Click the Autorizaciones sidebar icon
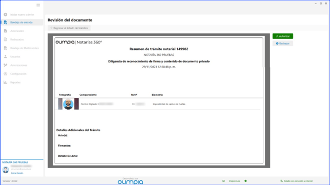Screen dimensions: 330x185 point(6,65)
